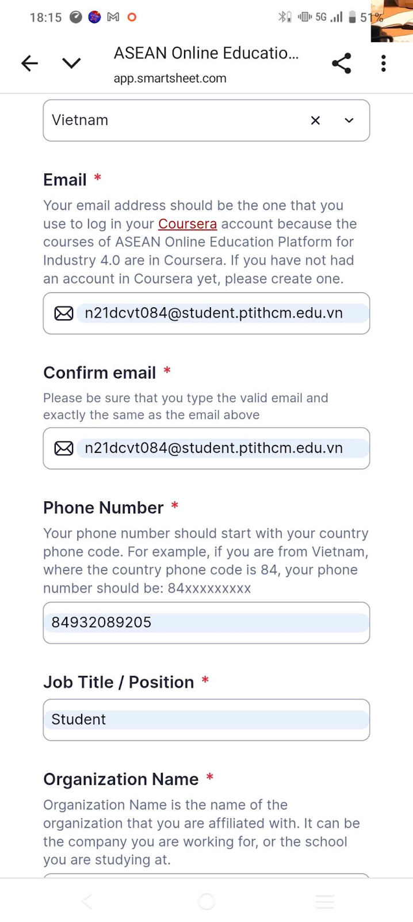The width and height of the screenshot is (413, 922).
Task: Click the back arrow in the browser toolbar
Action: pos(29,63)
